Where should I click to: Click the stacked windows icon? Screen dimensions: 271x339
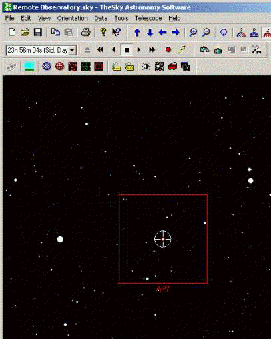pos(186,66)
